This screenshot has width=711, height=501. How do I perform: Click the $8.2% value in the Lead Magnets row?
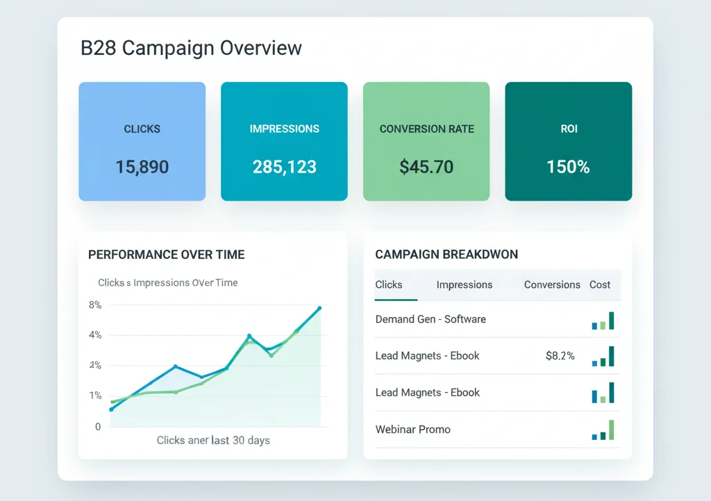pyautogui.click(x=560, y=355)
